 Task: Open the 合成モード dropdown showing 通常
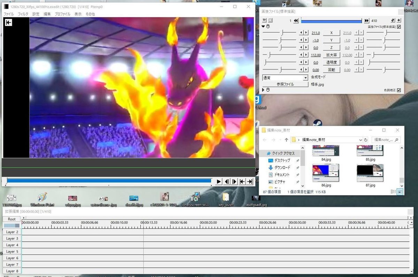pos(285,78)
